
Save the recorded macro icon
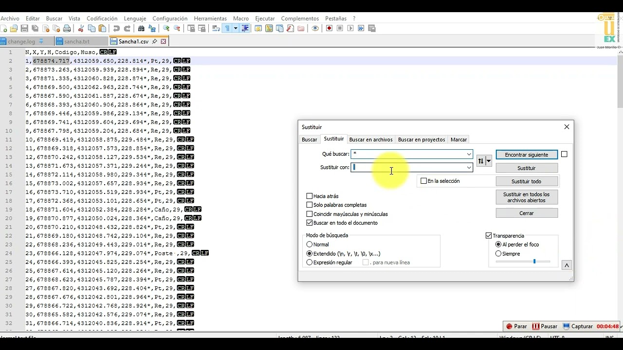(372, 28)
